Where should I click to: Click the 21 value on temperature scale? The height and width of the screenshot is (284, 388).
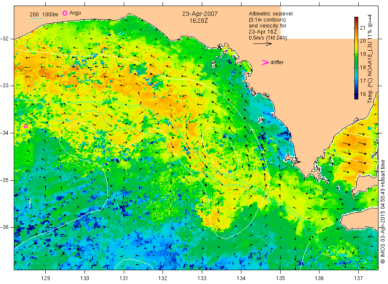tap(363, 28)
